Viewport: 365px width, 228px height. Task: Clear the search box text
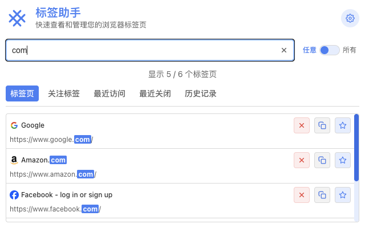[284, 50]
